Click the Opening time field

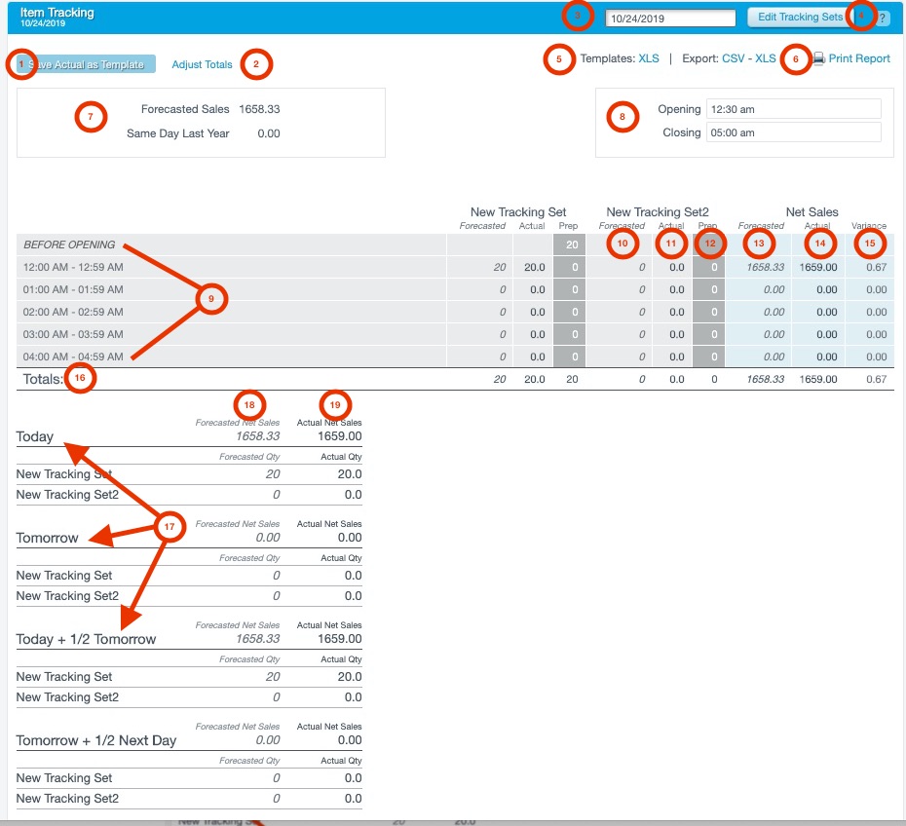coord(793,109)
